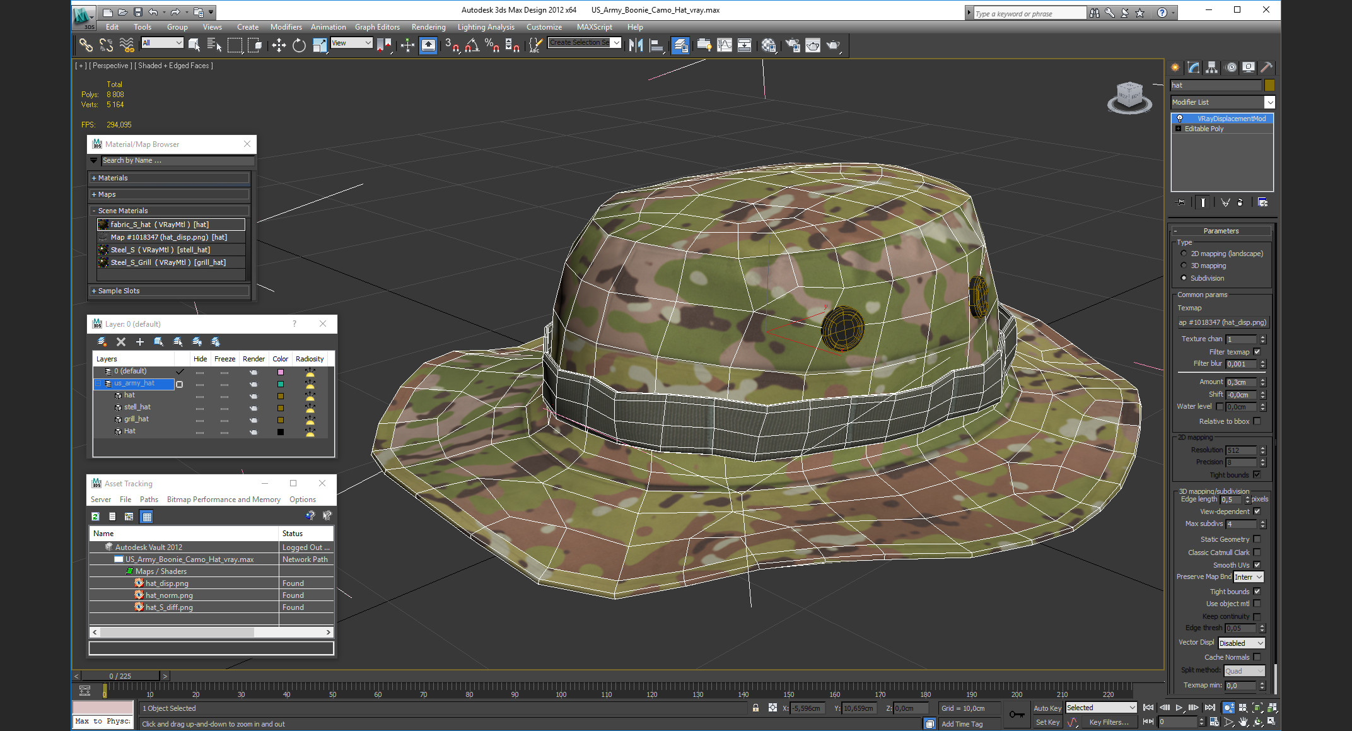Image resolution: width=1352 pixels, height=731 pixels.
Task: Click the Pin Stack icon
Action: click(x=1181, y=202)
